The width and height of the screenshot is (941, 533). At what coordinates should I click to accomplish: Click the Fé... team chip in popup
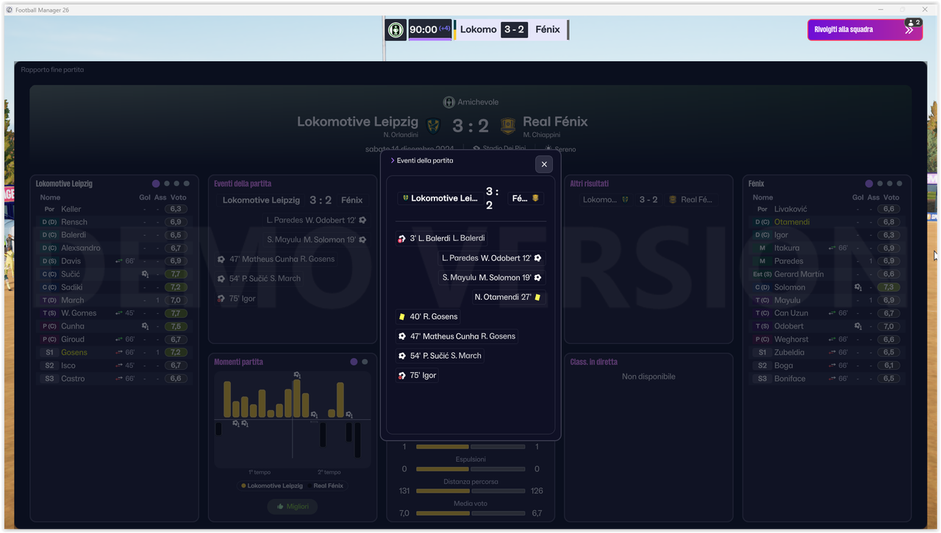tap(526, 198)
